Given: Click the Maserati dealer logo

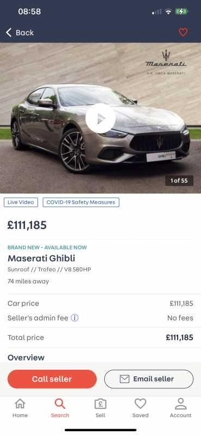Looking at the screenshot, I should pos(166,62).
